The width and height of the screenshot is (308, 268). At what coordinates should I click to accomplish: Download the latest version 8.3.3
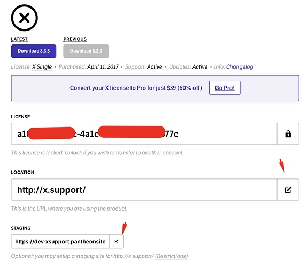click(34, 51)
